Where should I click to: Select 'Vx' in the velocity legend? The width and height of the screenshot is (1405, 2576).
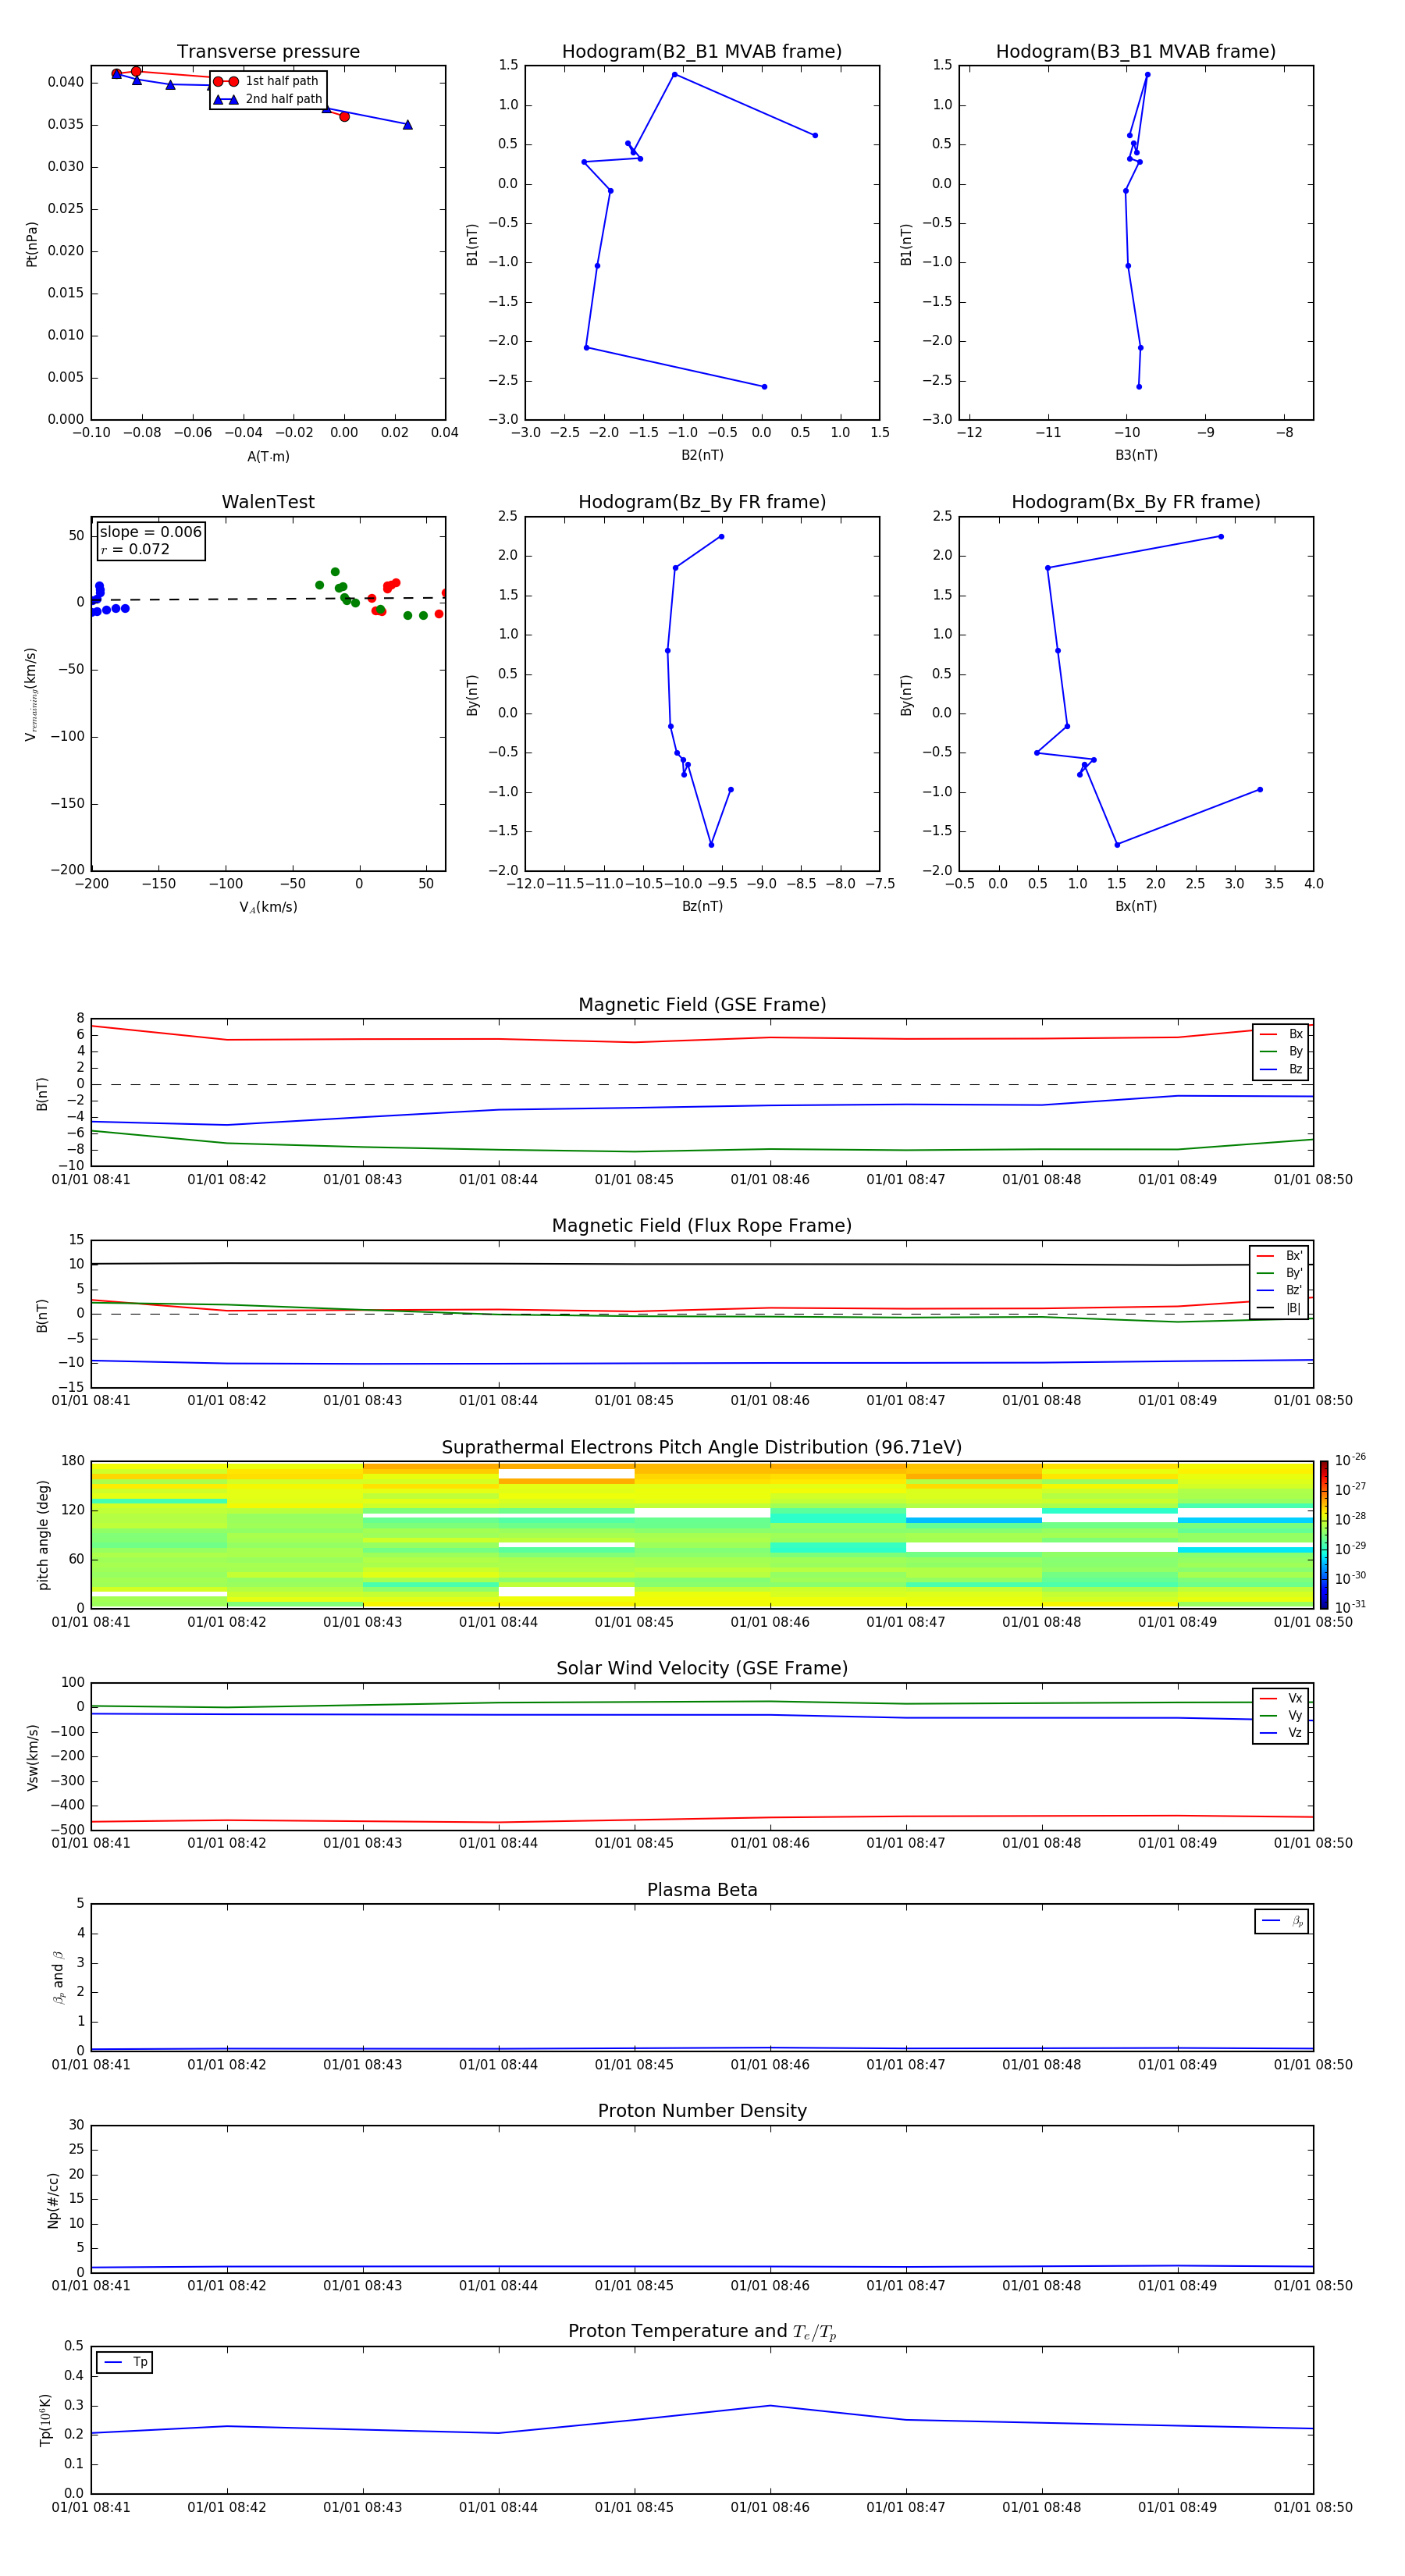point(1281,1698)
